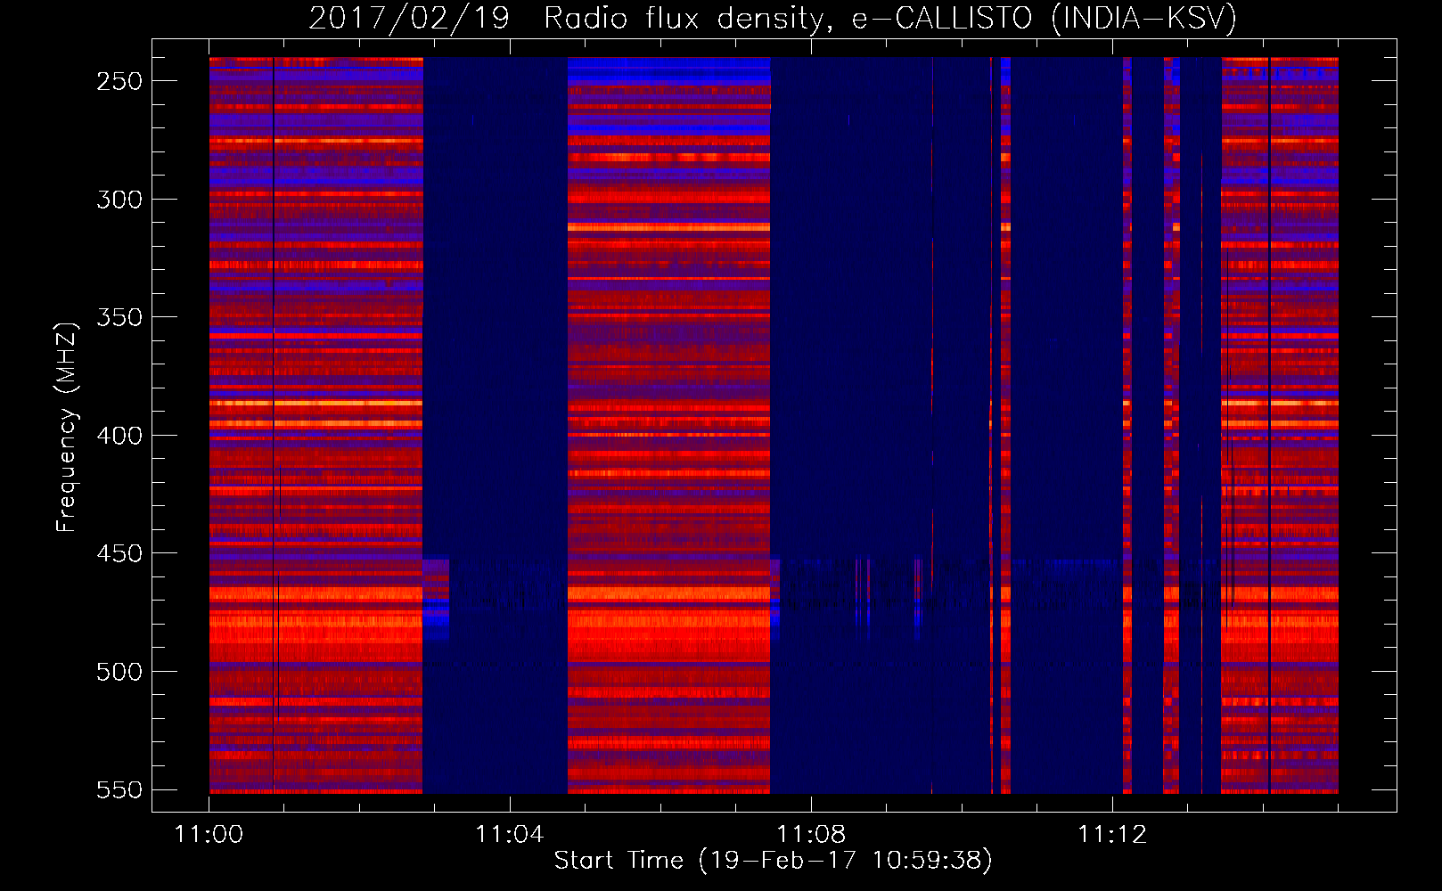Click the 550 frequency tick label
The image size is (1442, 891).
(x=119, y=789)
